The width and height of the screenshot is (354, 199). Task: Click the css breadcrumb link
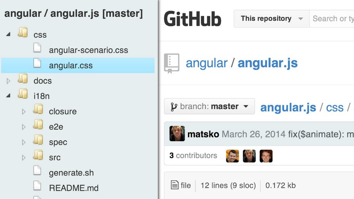pos(335,108)
